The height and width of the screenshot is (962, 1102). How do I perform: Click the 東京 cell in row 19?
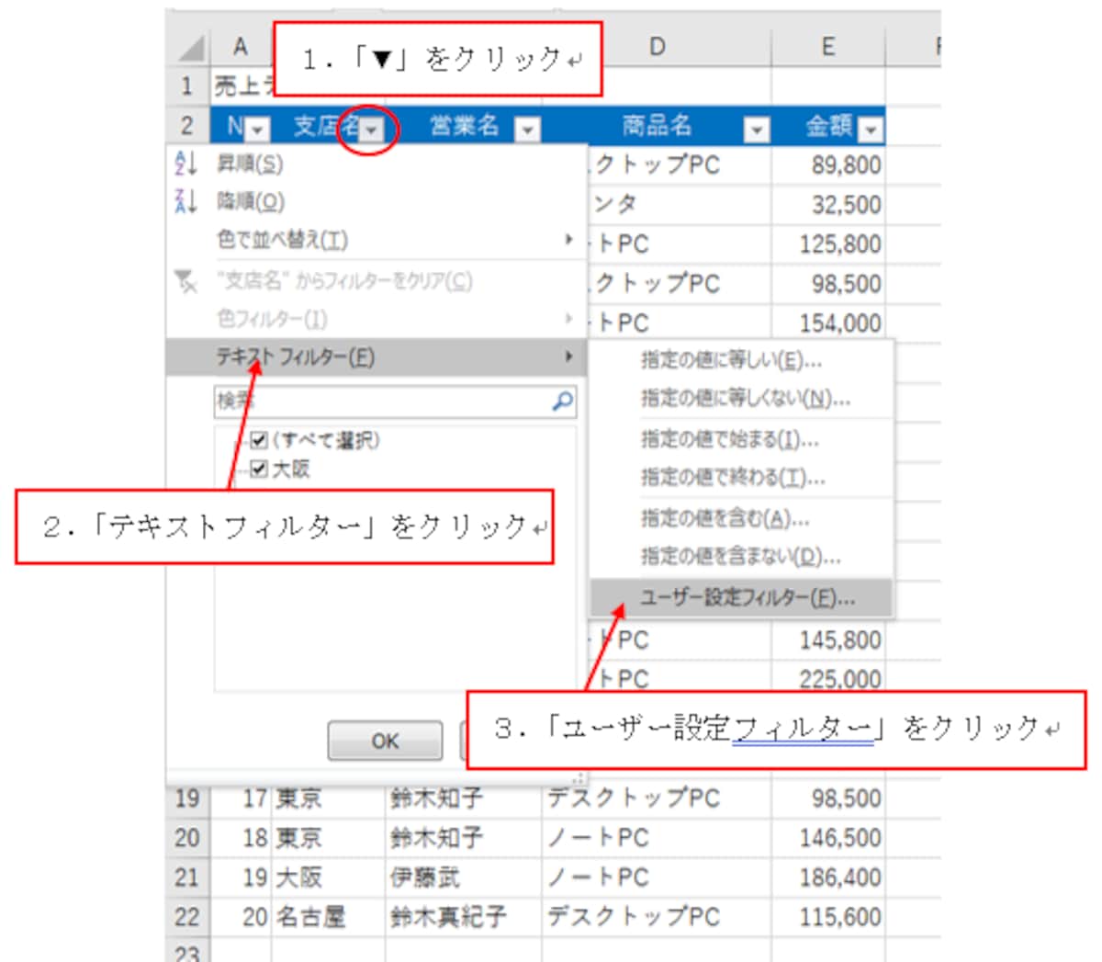pos(329,798)
